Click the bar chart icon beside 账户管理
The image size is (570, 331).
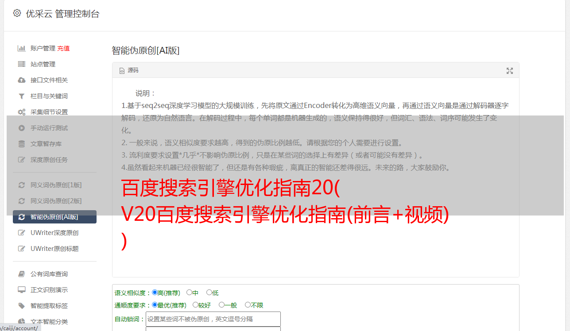[21, 48]
